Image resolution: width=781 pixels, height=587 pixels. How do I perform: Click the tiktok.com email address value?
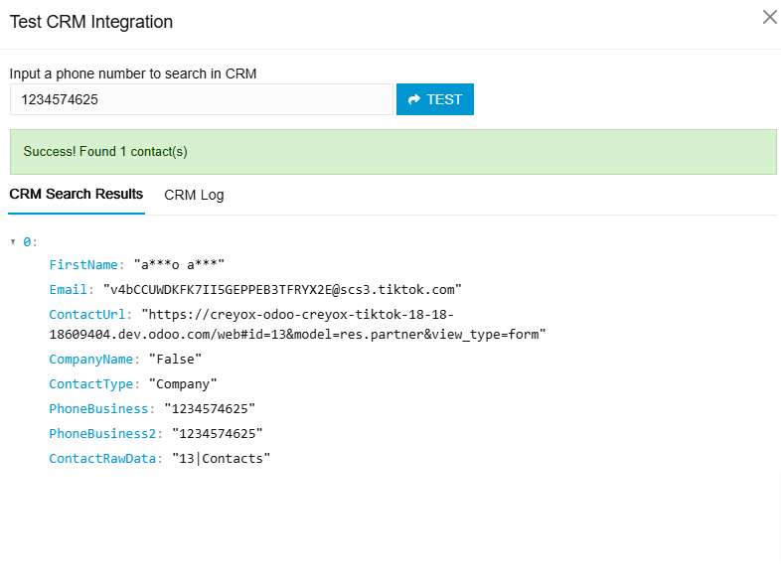[282, 290]
